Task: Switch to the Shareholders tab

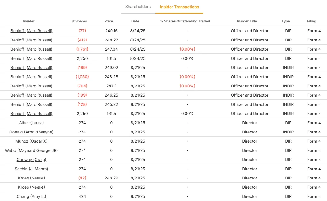Action: tap(138, 7)
